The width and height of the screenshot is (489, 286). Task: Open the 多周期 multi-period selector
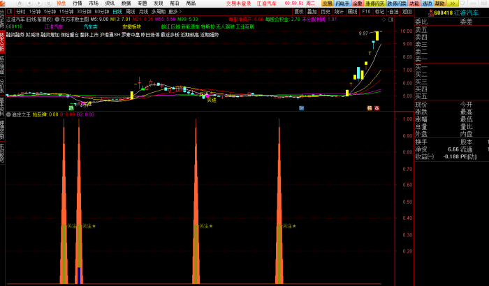[x=158, y=12]
